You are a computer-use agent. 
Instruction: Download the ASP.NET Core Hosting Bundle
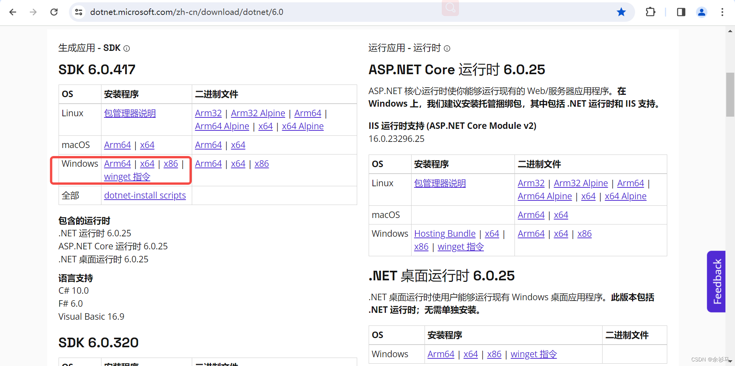point(445,234)
